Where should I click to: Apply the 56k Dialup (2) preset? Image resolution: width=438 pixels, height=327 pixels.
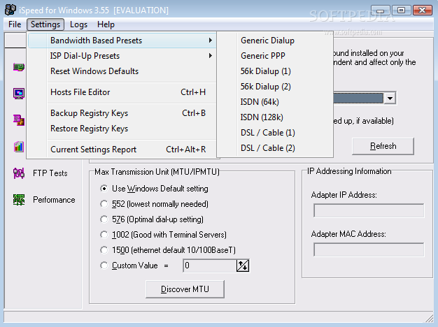coord(275,87)
